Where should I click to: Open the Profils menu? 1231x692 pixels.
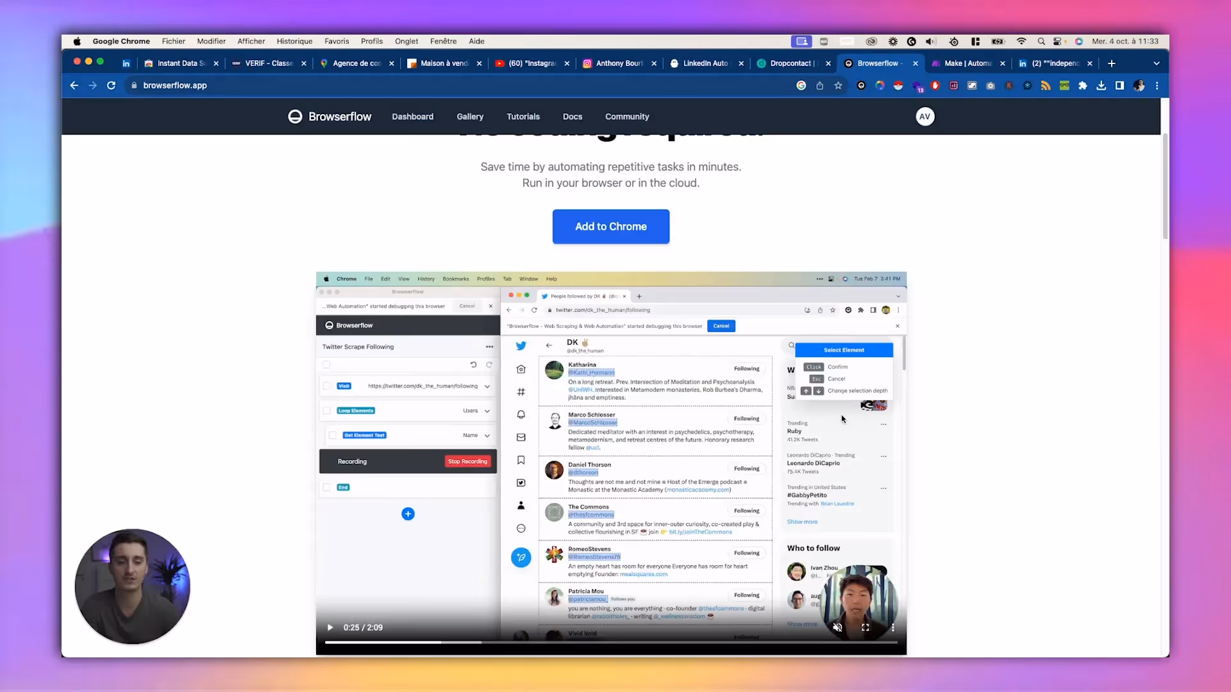pos(372,41)
